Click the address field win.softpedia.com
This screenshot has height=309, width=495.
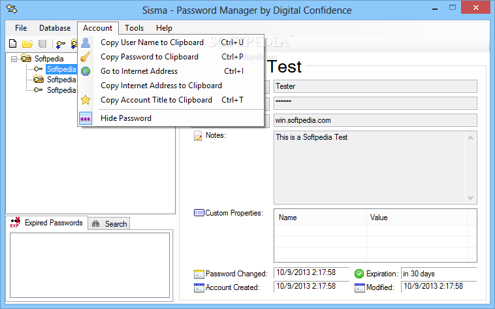(375, 120)
